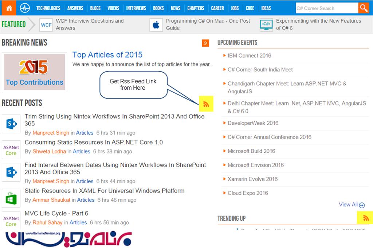Click the orange Home icon
The height and width of the screenshot is (248, 373).
(9, 8)
